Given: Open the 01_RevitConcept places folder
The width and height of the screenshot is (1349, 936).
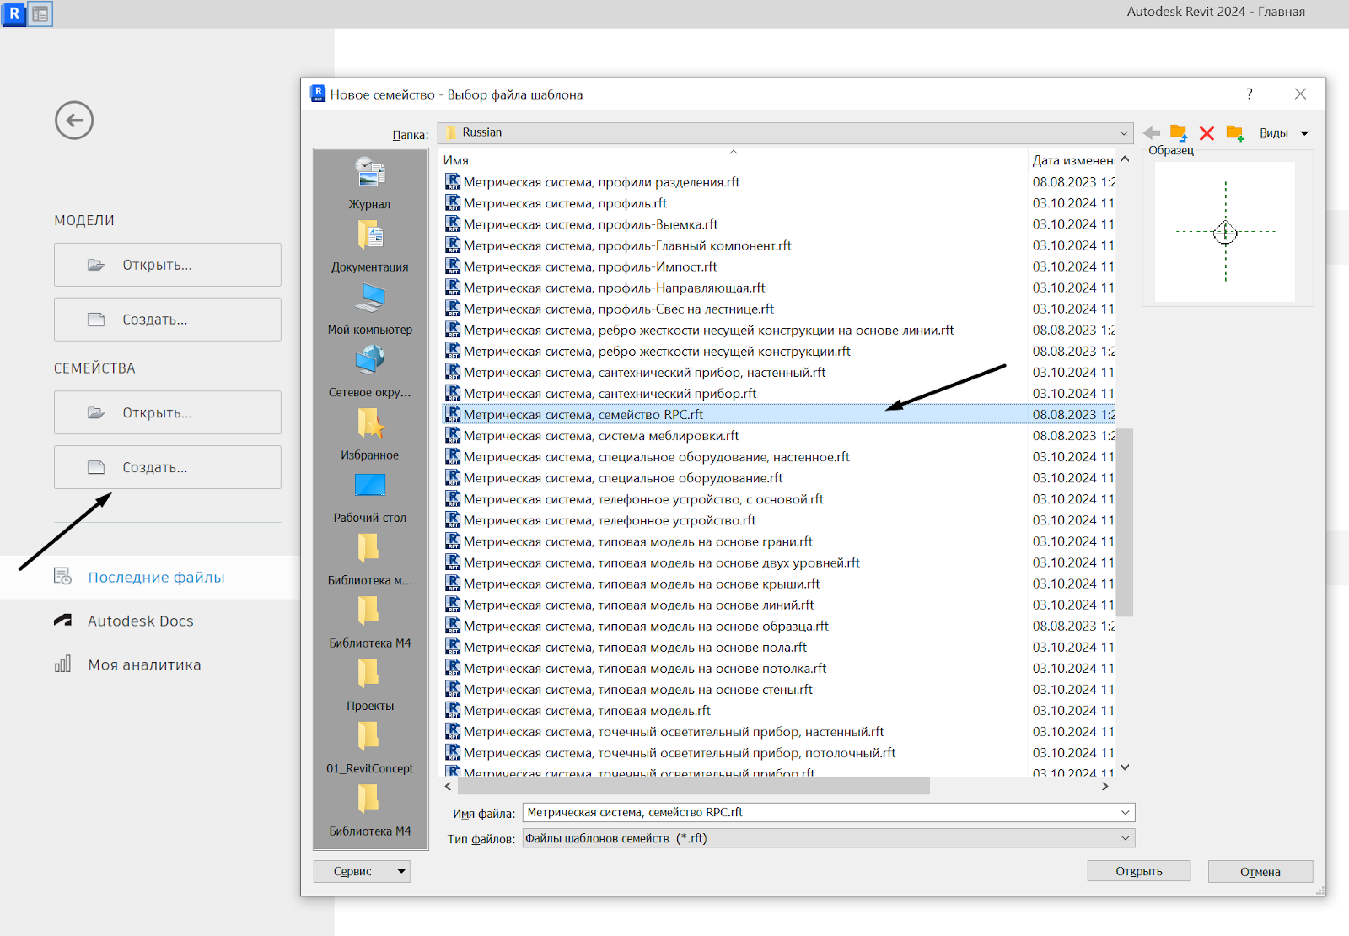Looking at the screenshot, I should (x=368, y=736).
